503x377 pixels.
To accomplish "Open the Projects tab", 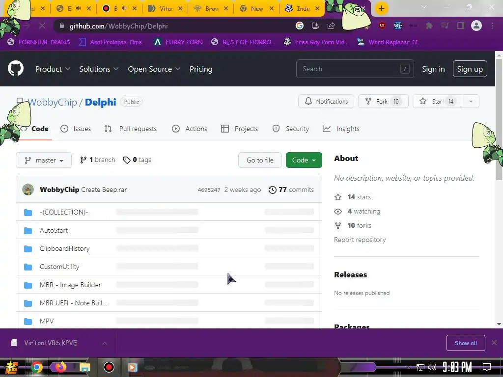I will point(240,129).
